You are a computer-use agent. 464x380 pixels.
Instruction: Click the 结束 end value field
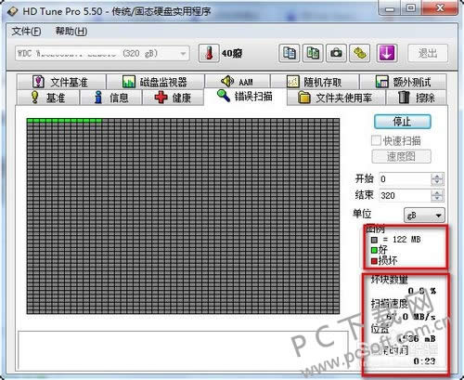tap(405, 195)
